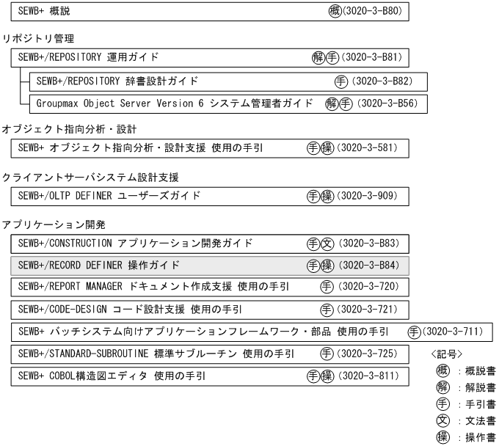This screenshot has width=499, height=446.
Task: Click the 解 legend symbol
Action: click(442, 387)
